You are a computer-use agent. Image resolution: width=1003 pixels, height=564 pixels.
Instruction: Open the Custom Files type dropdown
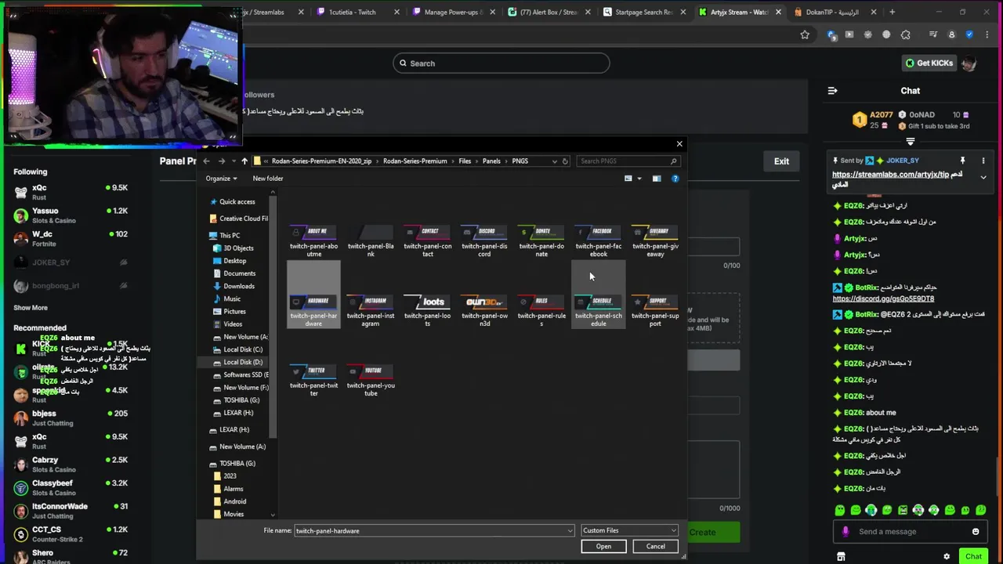tap(629, 530)
